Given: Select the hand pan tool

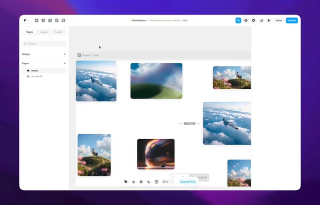Looking at the screenshot, I should coord(133,182).
